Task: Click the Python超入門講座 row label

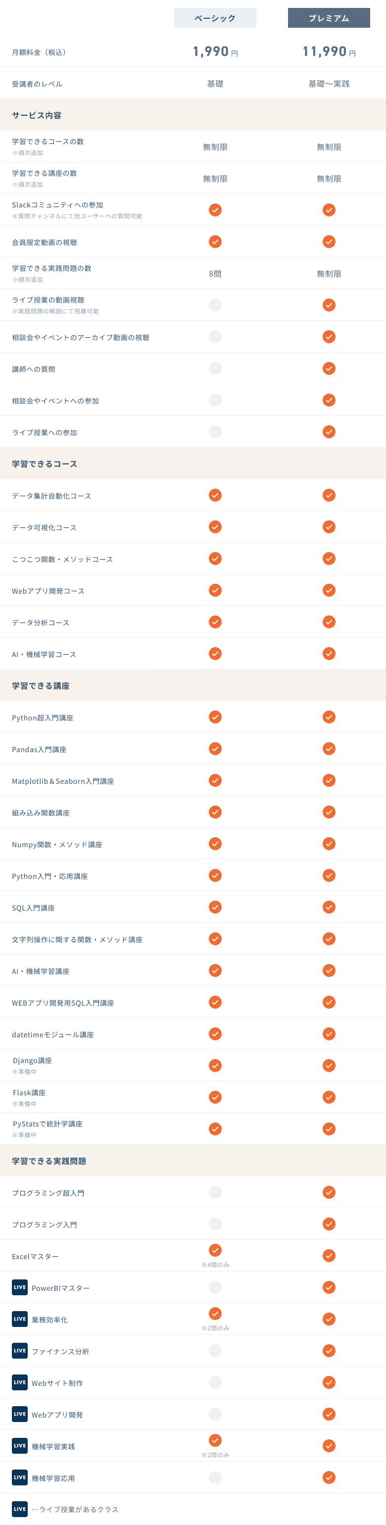Action: pos(43,717)
